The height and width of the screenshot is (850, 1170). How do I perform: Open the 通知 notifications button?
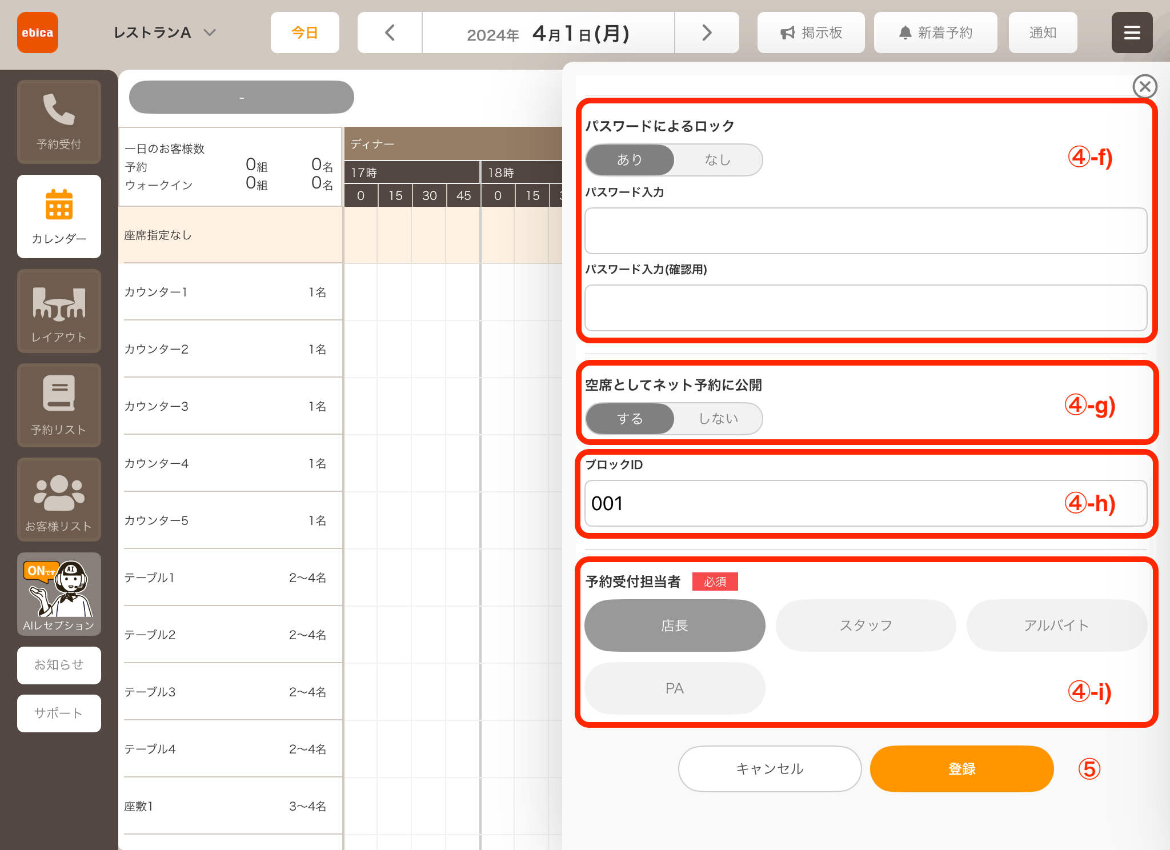[x=1043, y=33]
